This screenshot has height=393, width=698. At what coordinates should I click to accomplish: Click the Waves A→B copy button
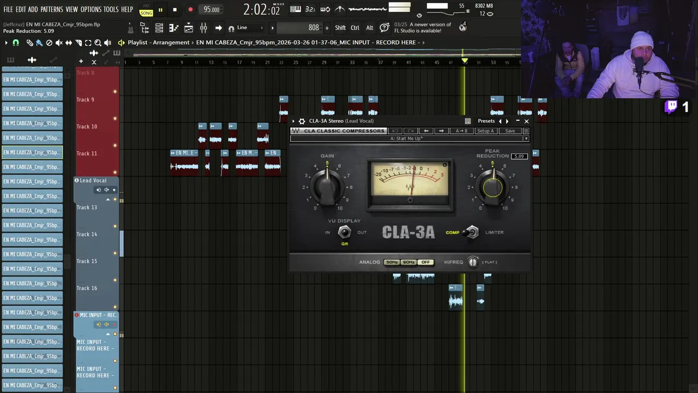(461, 131)
